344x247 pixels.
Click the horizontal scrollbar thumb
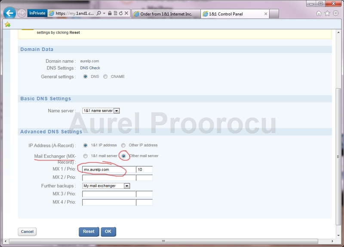point(163,241)
